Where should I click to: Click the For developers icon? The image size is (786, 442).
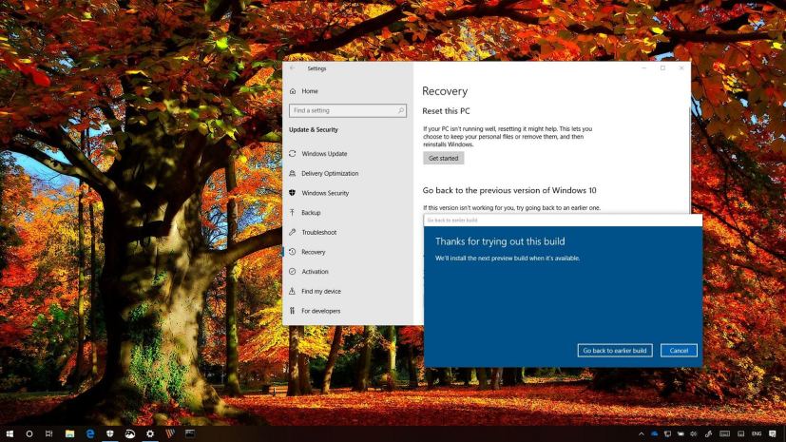pos(293,311)
